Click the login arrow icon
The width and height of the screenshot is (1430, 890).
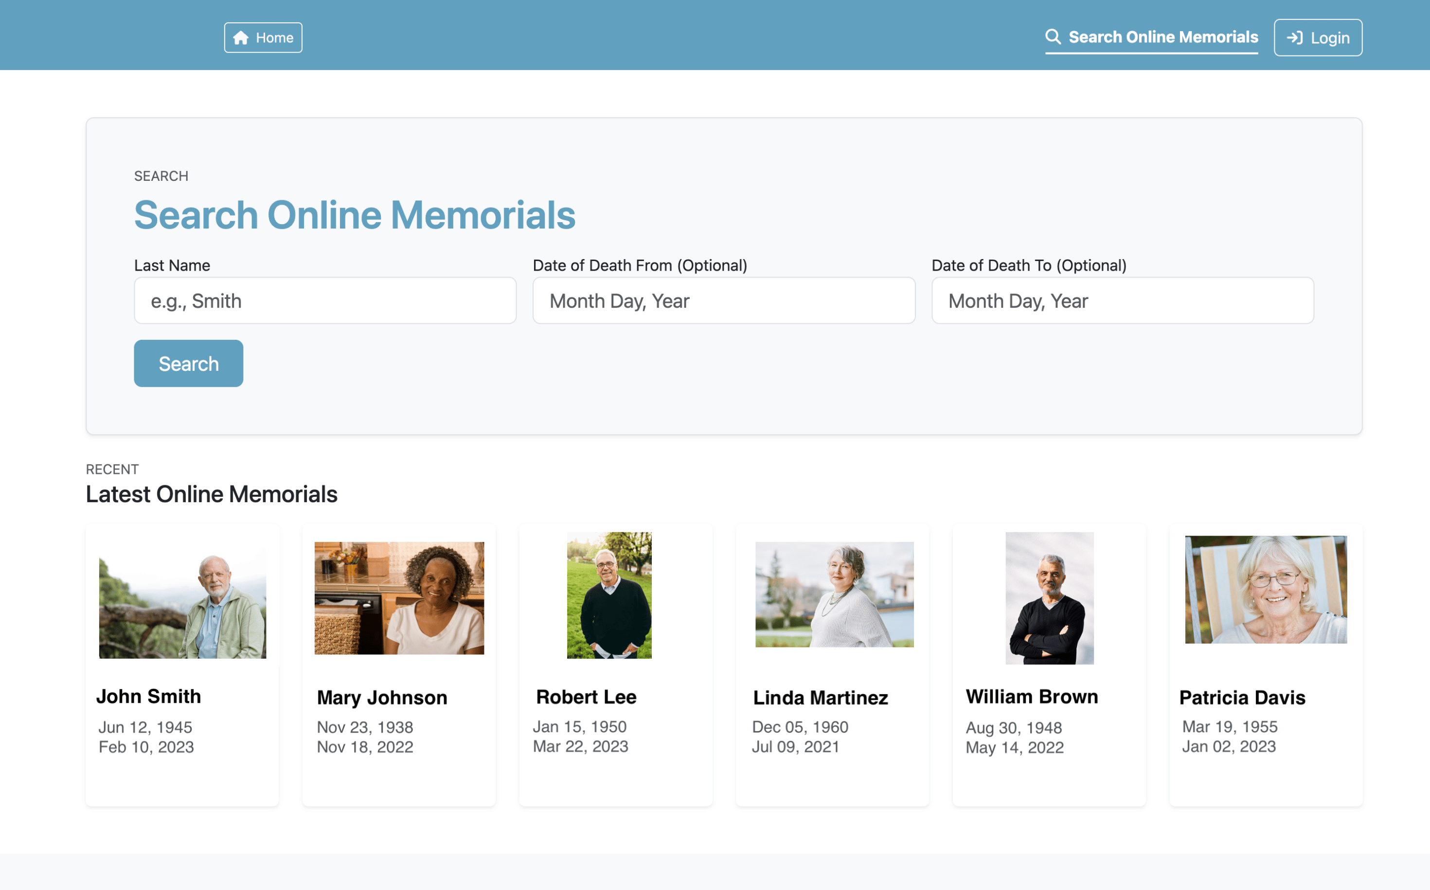1296,37
